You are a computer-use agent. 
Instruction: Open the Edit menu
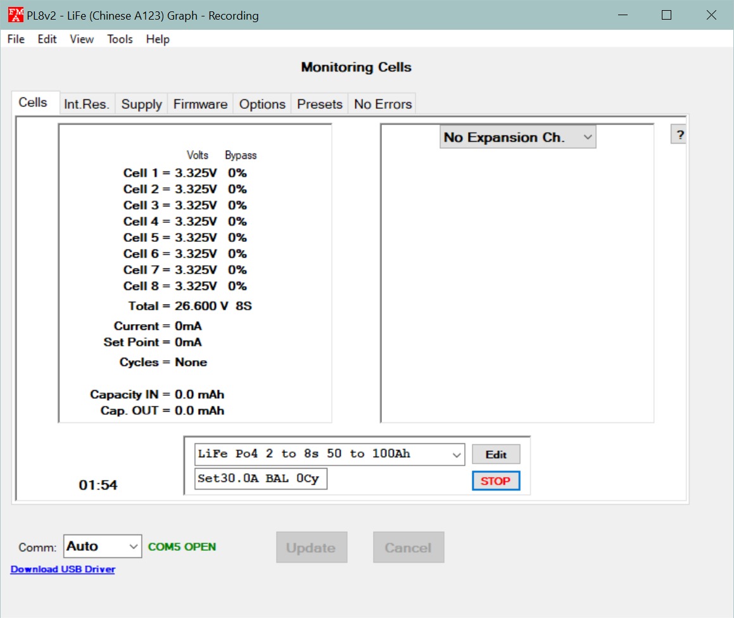[47, 39]
